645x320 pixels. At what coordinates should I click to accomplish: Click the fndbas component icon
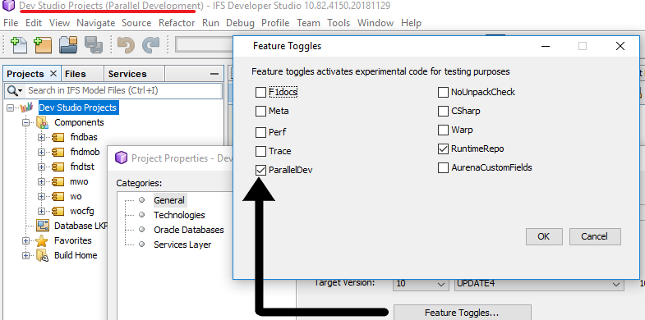click(x=58, y=137)
